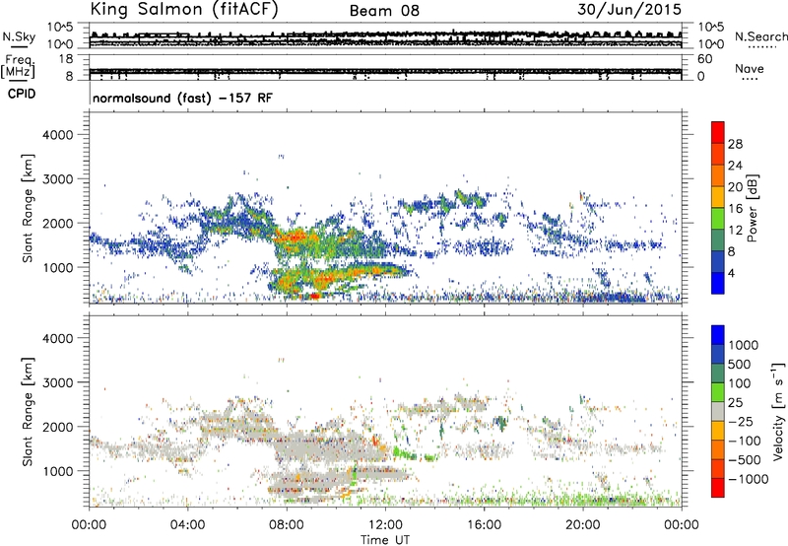Click the blue bottom segment of power colorbar
The height and width of the screenshot is (546, 788).
click(x=718, y=283)
